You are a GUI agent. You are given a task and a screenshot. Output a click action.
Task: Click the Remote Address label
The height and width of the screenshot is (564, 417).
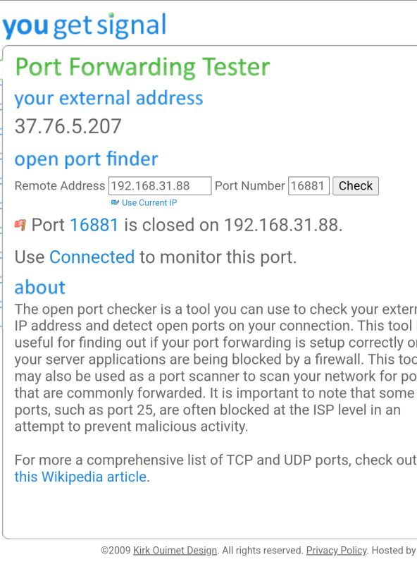pos(60,186)
